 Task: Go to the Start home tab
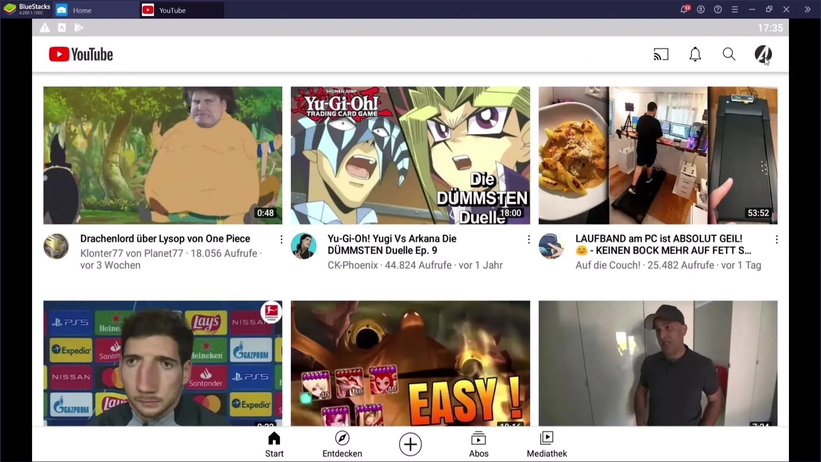274,444
